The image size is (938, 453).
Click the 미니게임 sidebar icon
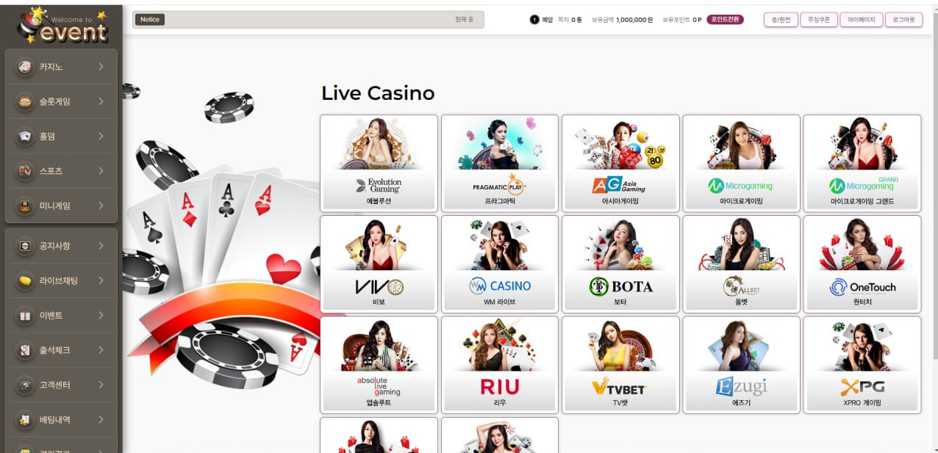pos(25,206)
